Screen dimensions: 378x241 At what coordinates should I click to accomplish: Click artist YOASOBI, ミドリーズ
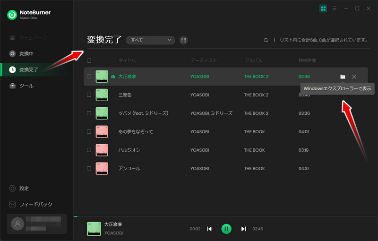(211, 113)
